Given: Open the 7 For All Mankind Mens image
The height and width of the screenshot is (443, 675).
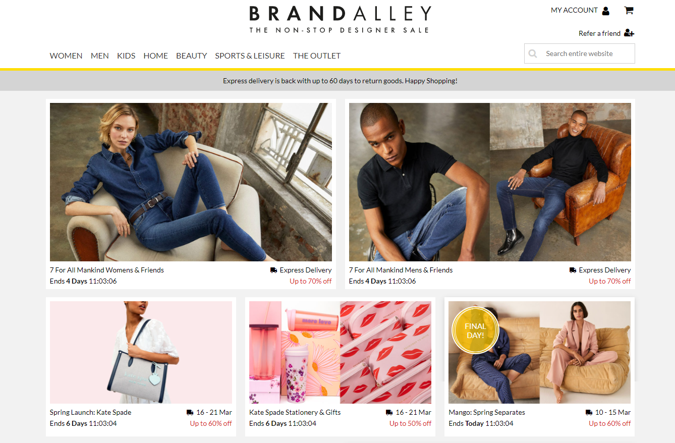Looking at the screenshot, I should (490, 182).
